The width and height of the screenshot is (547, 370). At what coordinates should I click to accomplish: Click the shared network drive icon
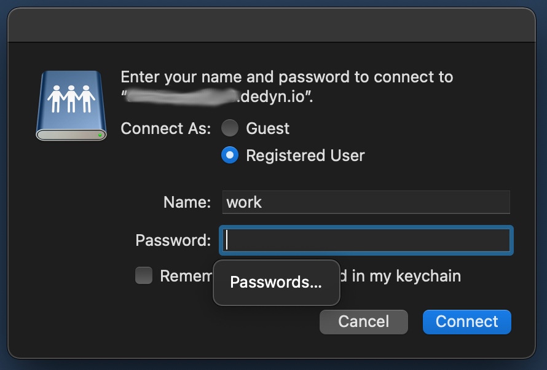click(x=71, y=106)
